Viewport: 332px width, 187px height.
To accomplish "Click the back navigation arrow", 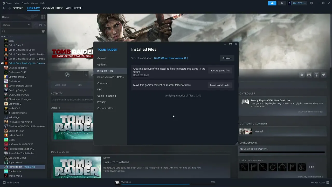I will [x=4, y=8].
